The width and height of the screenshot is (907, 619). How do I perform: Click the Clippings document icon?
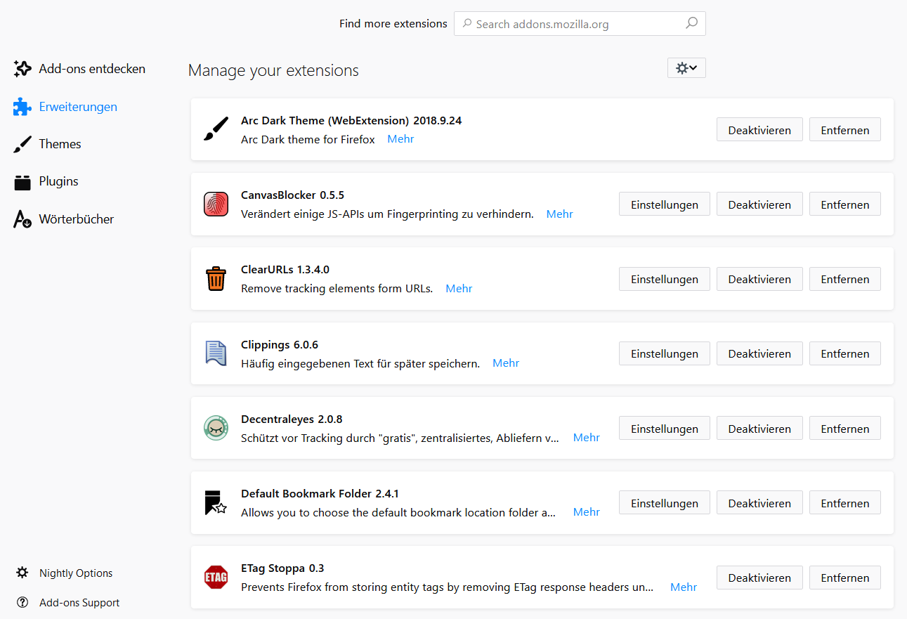coord(216,353)
